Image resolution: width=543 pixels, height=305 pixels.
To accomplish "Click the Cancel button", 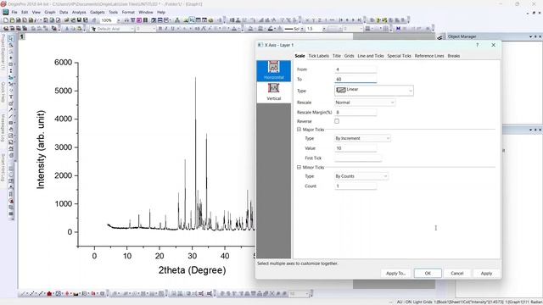I will [x=457, y=273].
